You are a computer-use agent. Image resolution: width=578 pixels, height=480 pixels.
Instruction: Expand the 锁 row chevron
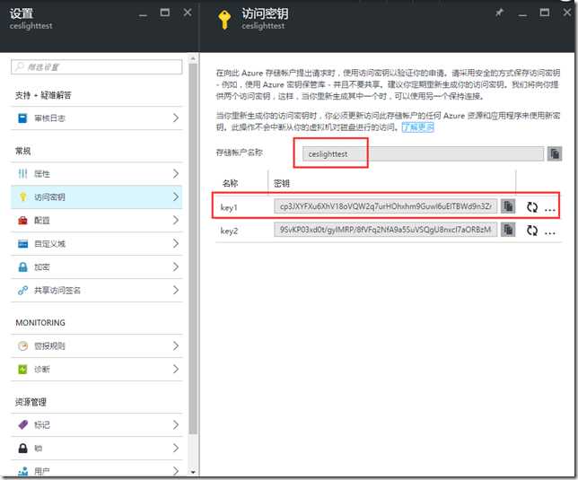click(176, 448)
